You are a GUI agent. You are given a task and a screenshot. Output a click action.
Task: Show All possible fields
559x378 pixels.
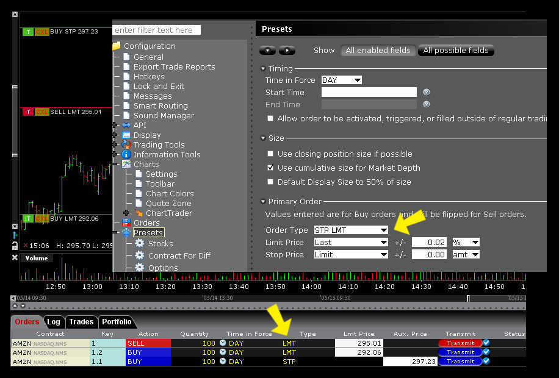pos(456,50)
